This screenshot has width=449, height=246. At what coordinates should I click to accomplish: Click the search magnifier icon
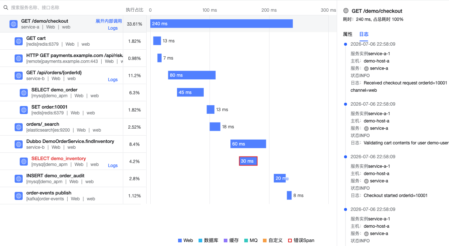pos(6,7)
